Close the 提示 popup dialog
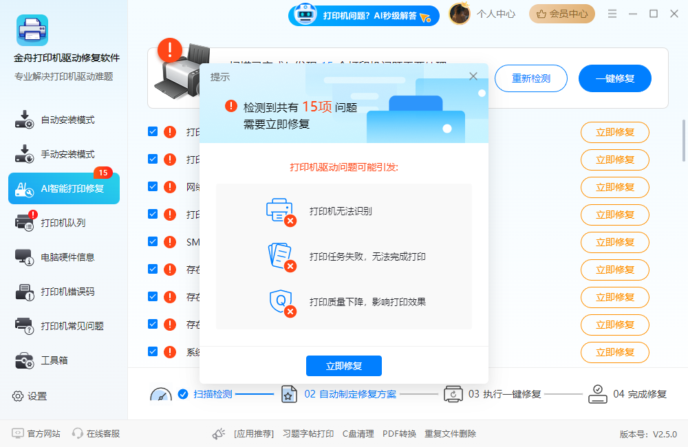 point(473,76)
